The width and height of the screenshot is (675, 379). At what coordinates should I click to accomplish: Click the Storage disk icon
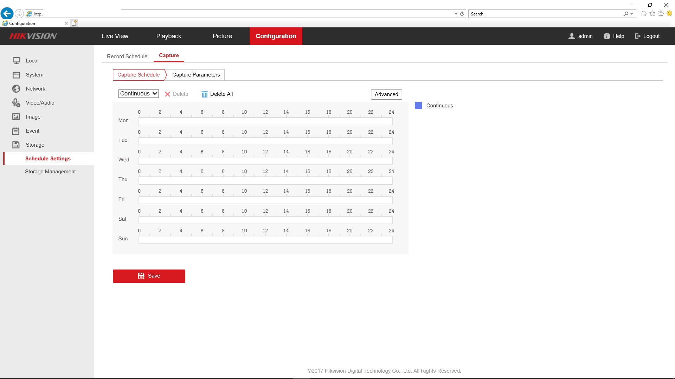[x=16, y=145]
